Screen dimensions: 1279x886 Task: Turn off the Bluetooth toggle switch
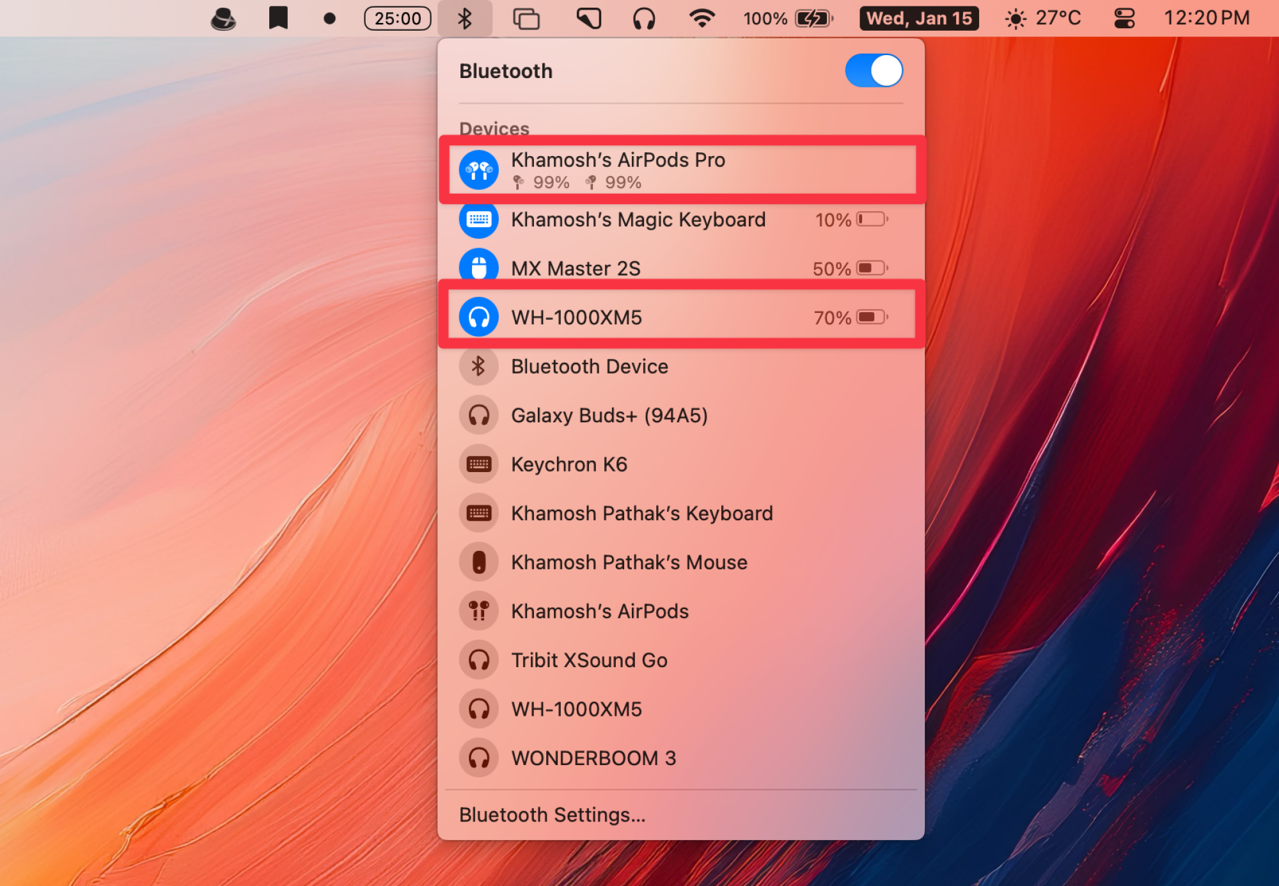click(874, 70)
